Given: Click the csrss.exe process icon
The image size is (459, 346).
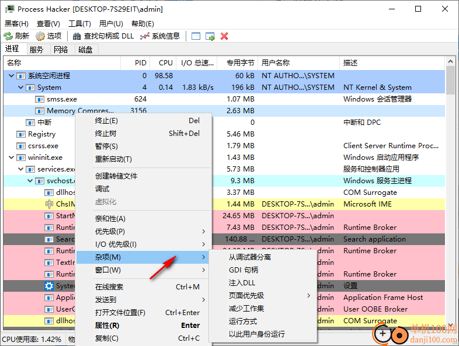Looking at the screenshot, I should [x=21, y=146].
